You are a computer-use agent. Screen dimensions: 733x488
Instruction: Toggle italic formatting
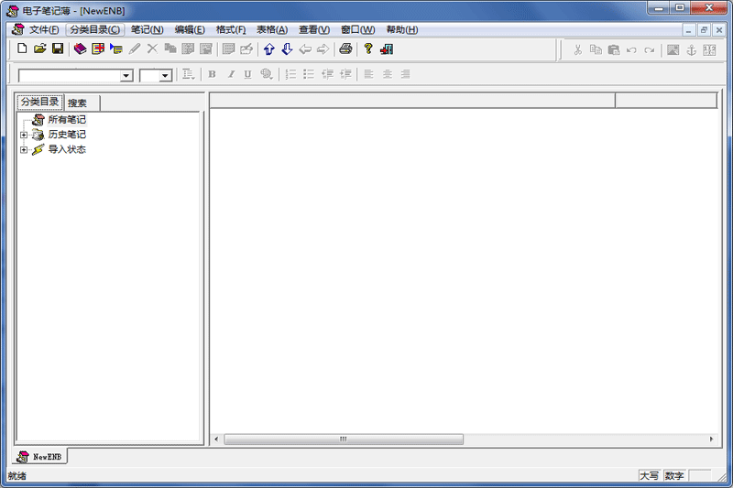231,74
